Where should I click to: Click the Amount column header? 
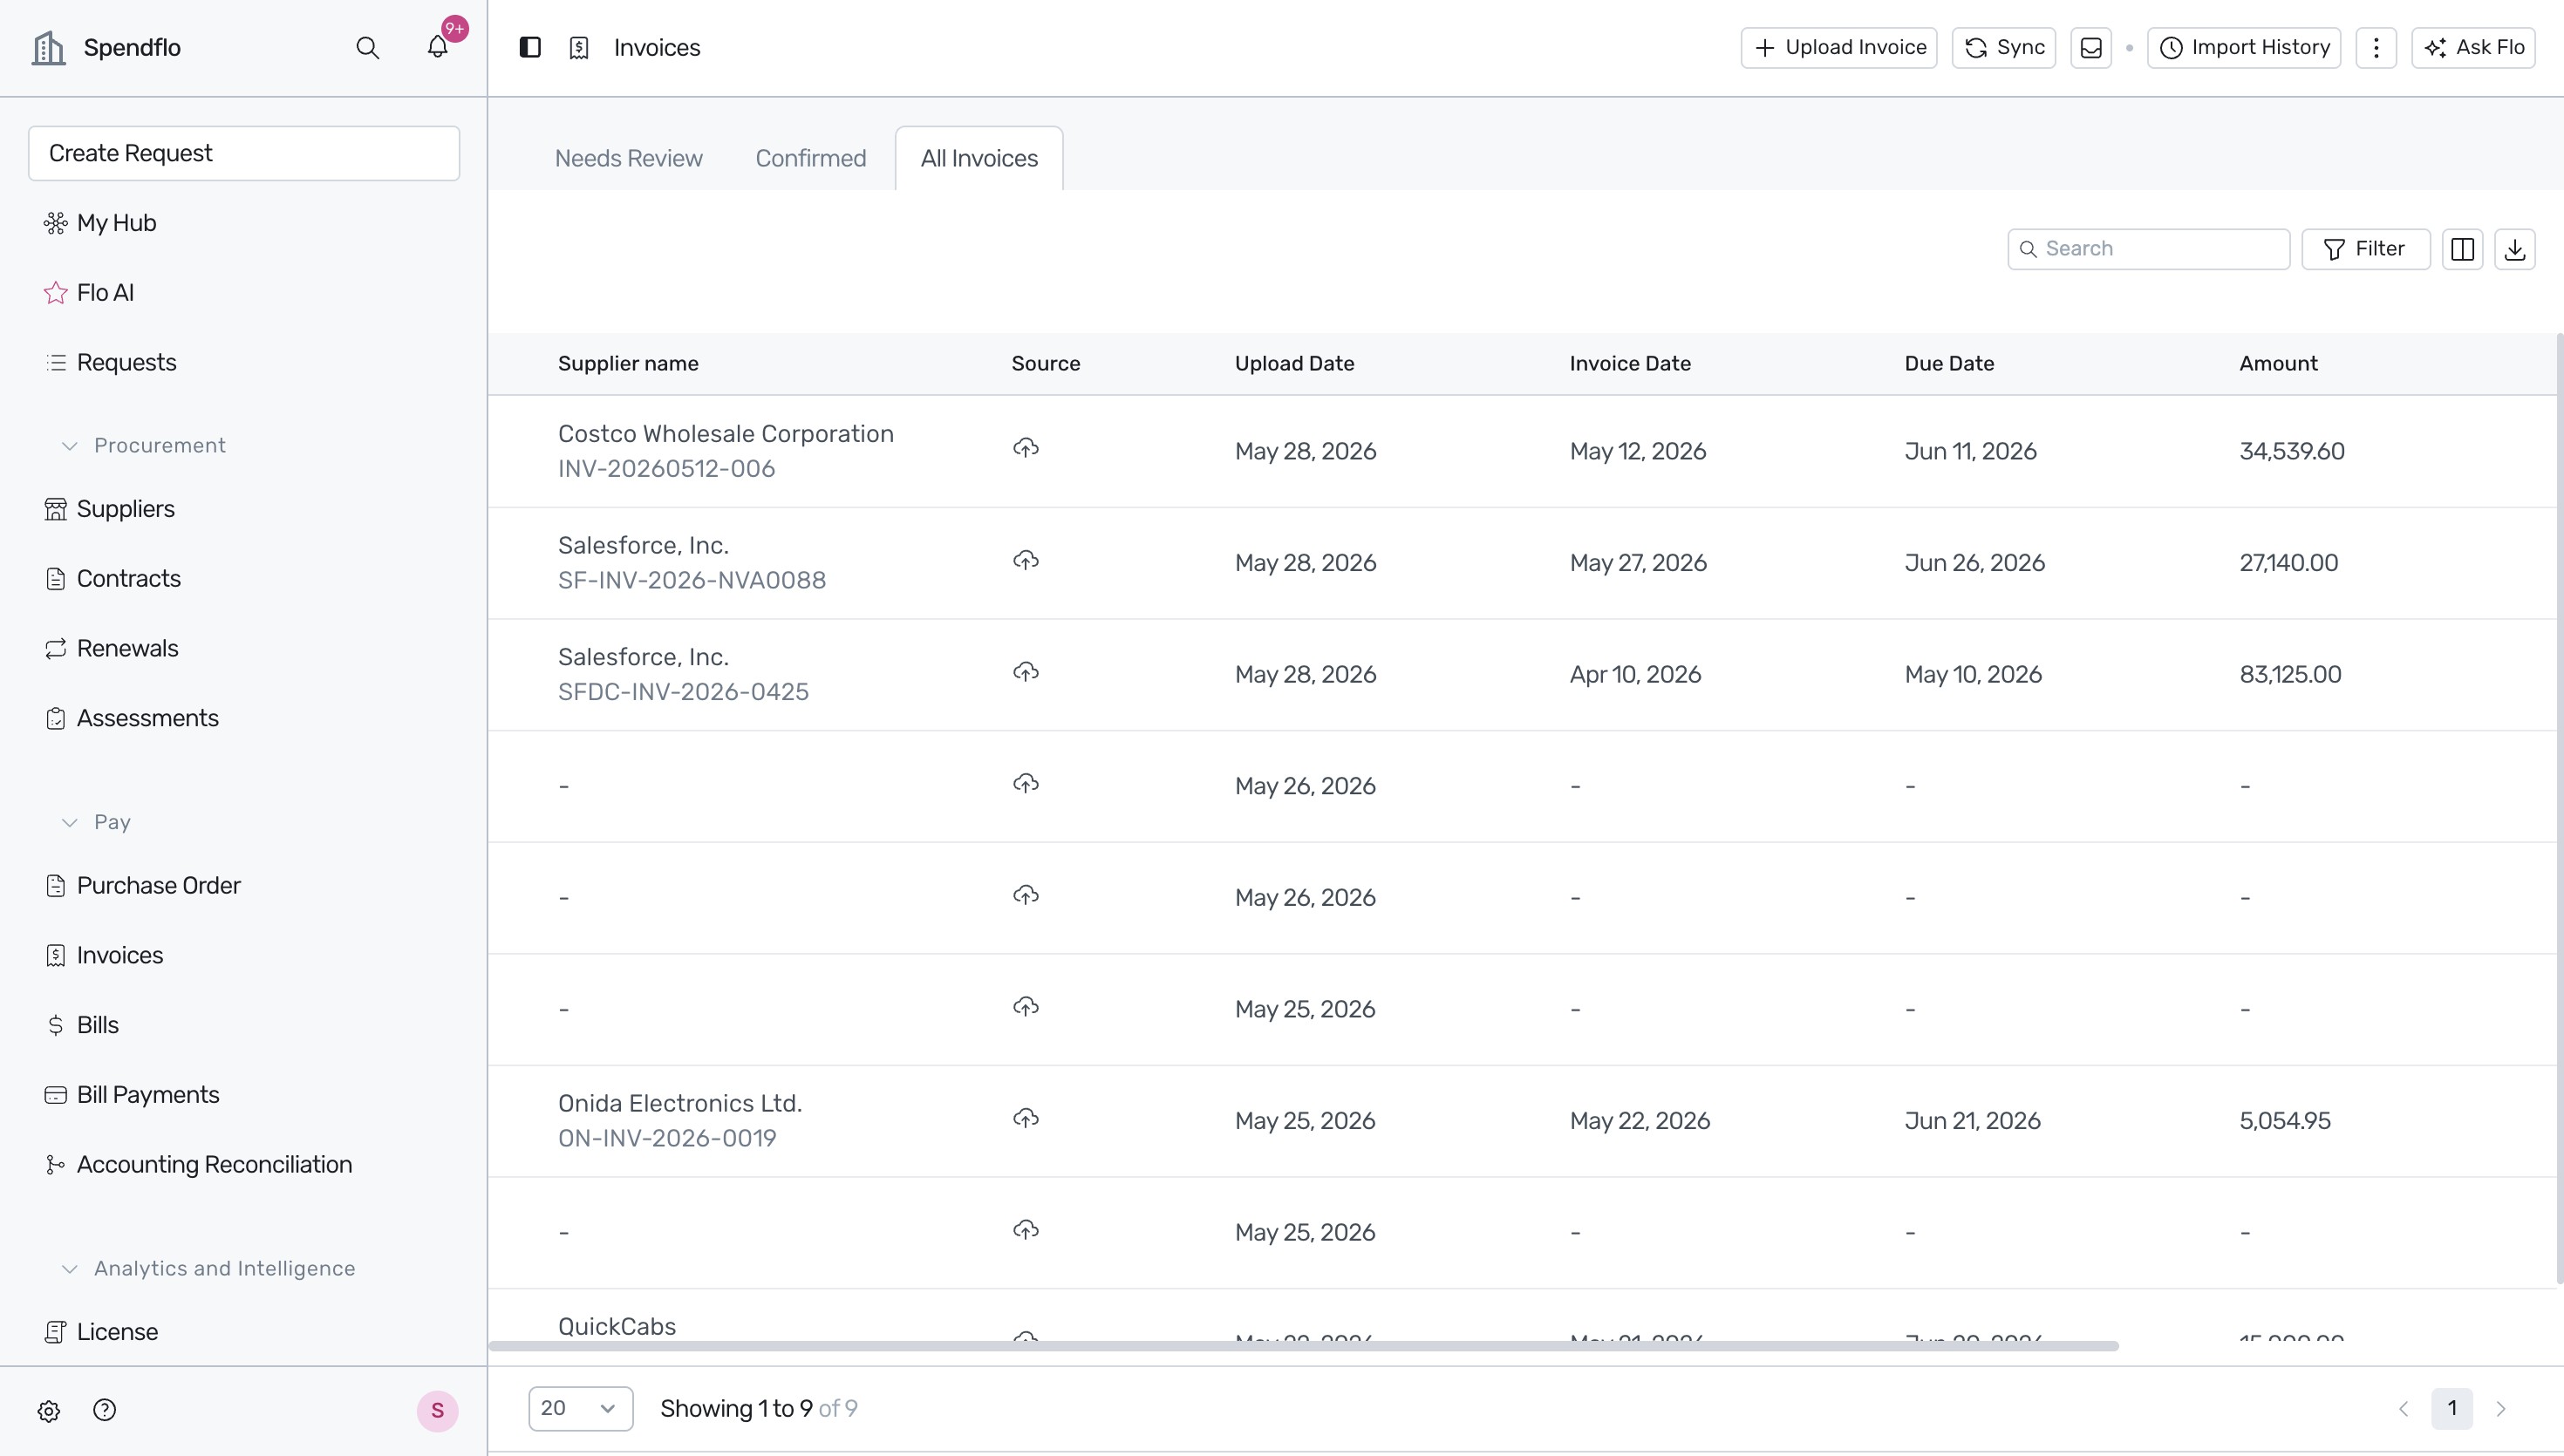click(2278, 364)
